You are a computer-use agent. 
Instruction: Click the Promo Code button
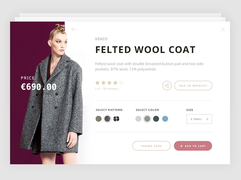[152, 146]
